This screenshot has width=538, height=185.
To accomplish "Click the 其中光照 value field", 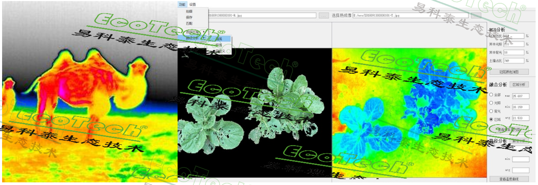I will pyautogui.click(x=514, y=44).
